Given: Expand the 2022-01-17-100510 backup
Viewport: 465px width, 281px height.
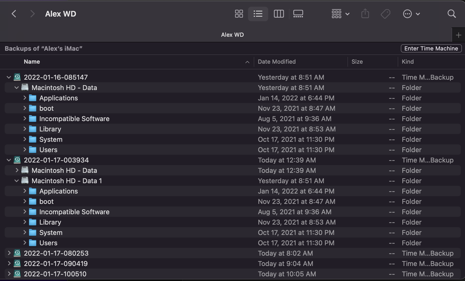Looking at the screenshot, I should coord(9,274).
